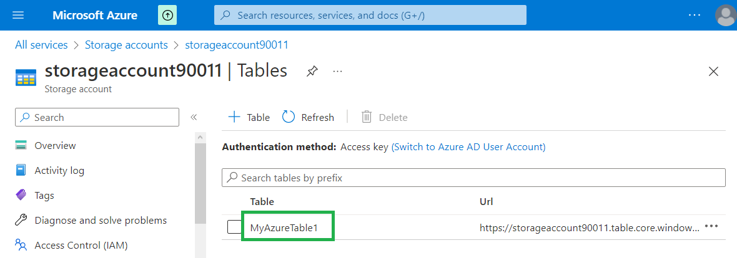737x258 pixels.
Task: Open storageaccount90011 breadcrumb link
Action: [x=237, y=45]
